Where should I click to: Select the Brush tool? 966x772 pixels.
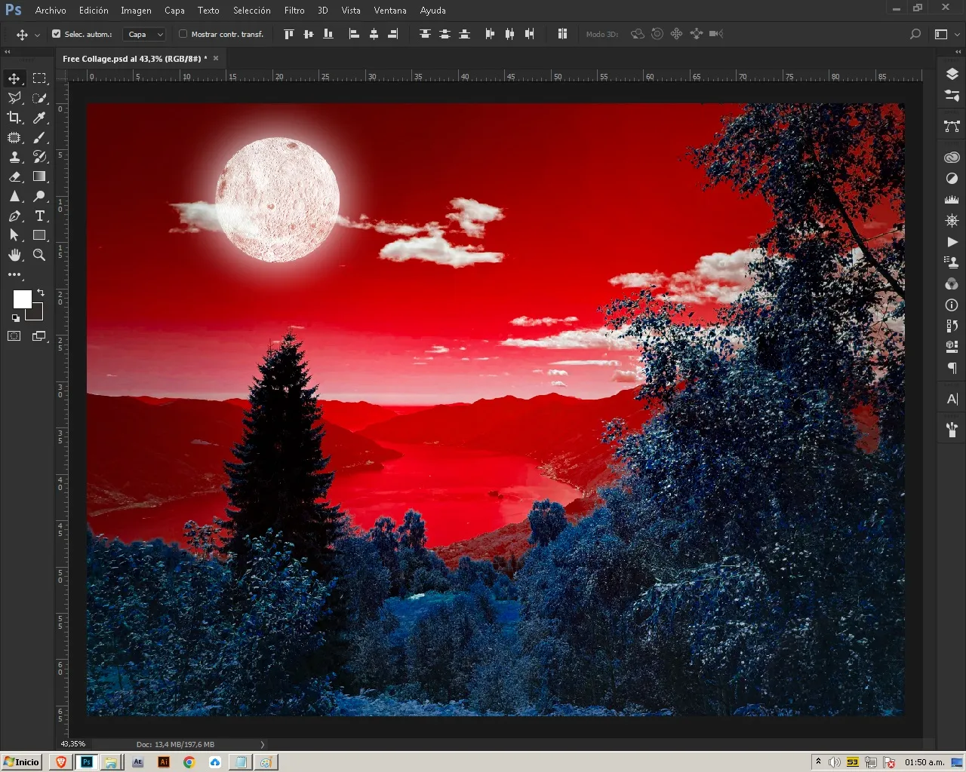pyautogui.click(x=39, y=137)
